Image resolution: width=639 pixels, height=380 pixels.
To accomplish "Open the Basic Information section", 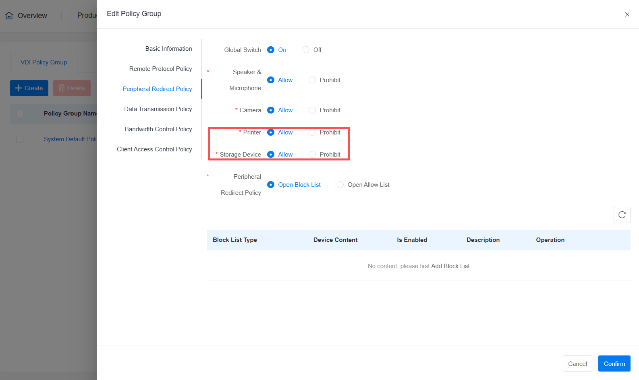I will point(168,49).
